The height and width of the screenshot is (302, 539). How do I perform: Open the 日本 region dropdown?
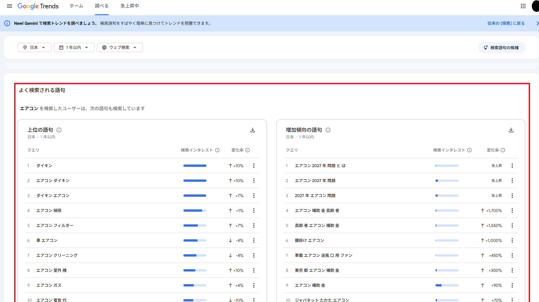(x=34, y=47)
